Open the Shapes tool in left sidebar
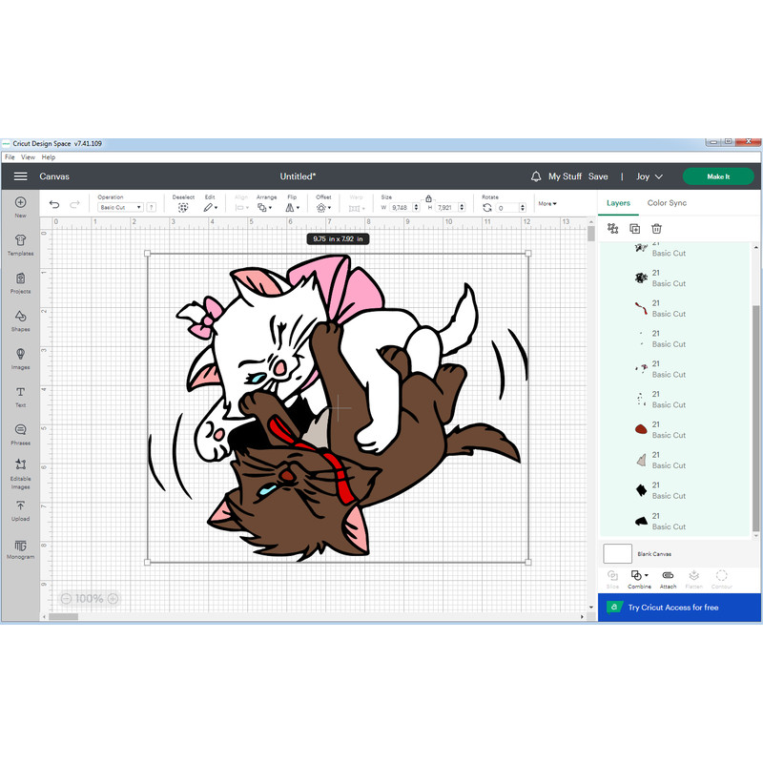 pyautogui.click(x=19, y=320)
